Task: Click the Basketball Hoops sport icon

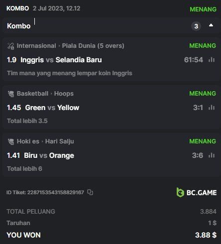Action: click(x=11, y=94)
